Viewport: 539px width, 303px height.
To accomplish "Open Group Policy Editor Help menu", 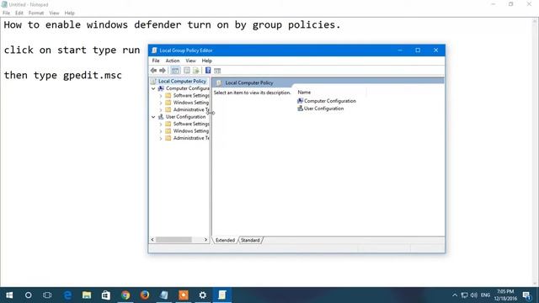I will click(x=206, y=61).
